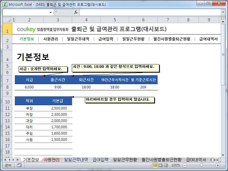Expand the formula bar with the chevron

pos(223,12)
